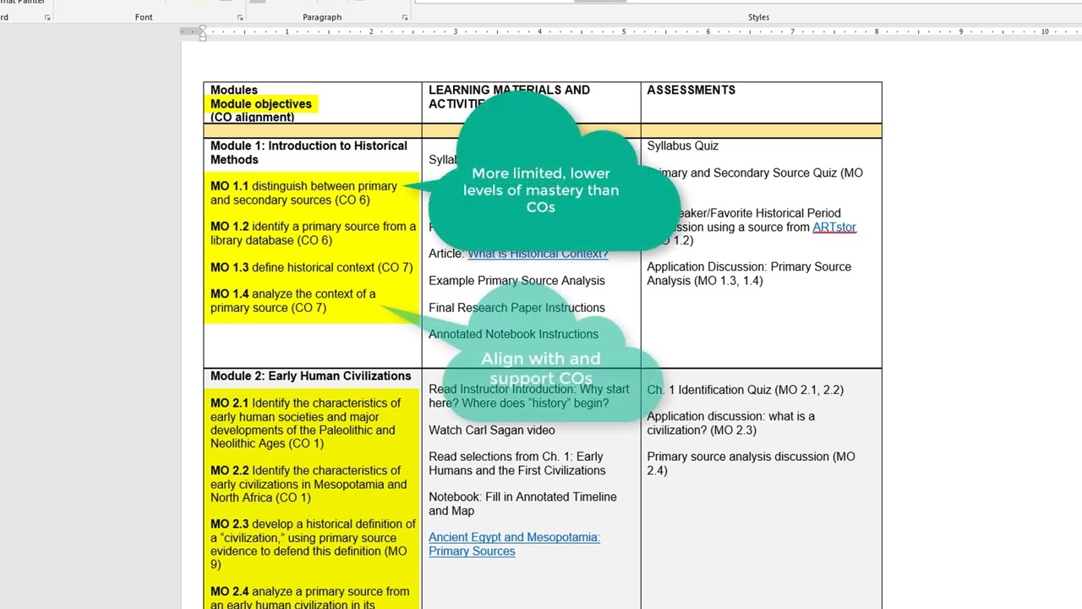Follow the 'What is Historical Context?' link

538,254
